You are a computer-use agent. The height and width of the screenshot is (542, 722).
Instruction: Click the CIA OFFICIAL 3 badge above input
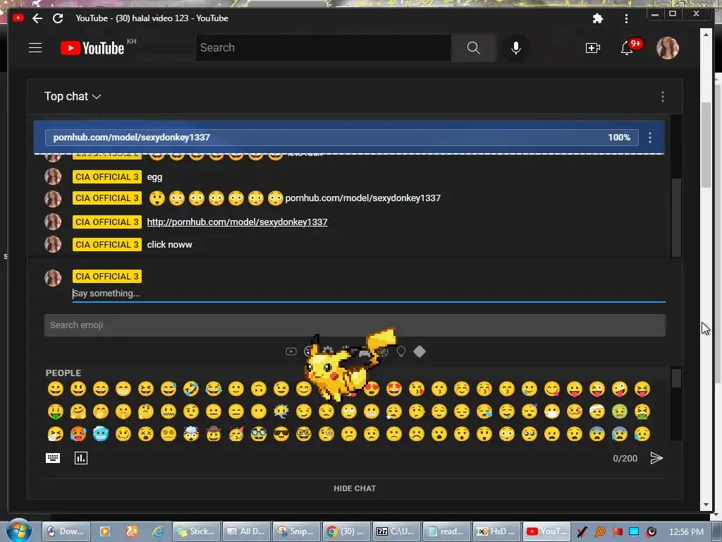coord(107,277)
